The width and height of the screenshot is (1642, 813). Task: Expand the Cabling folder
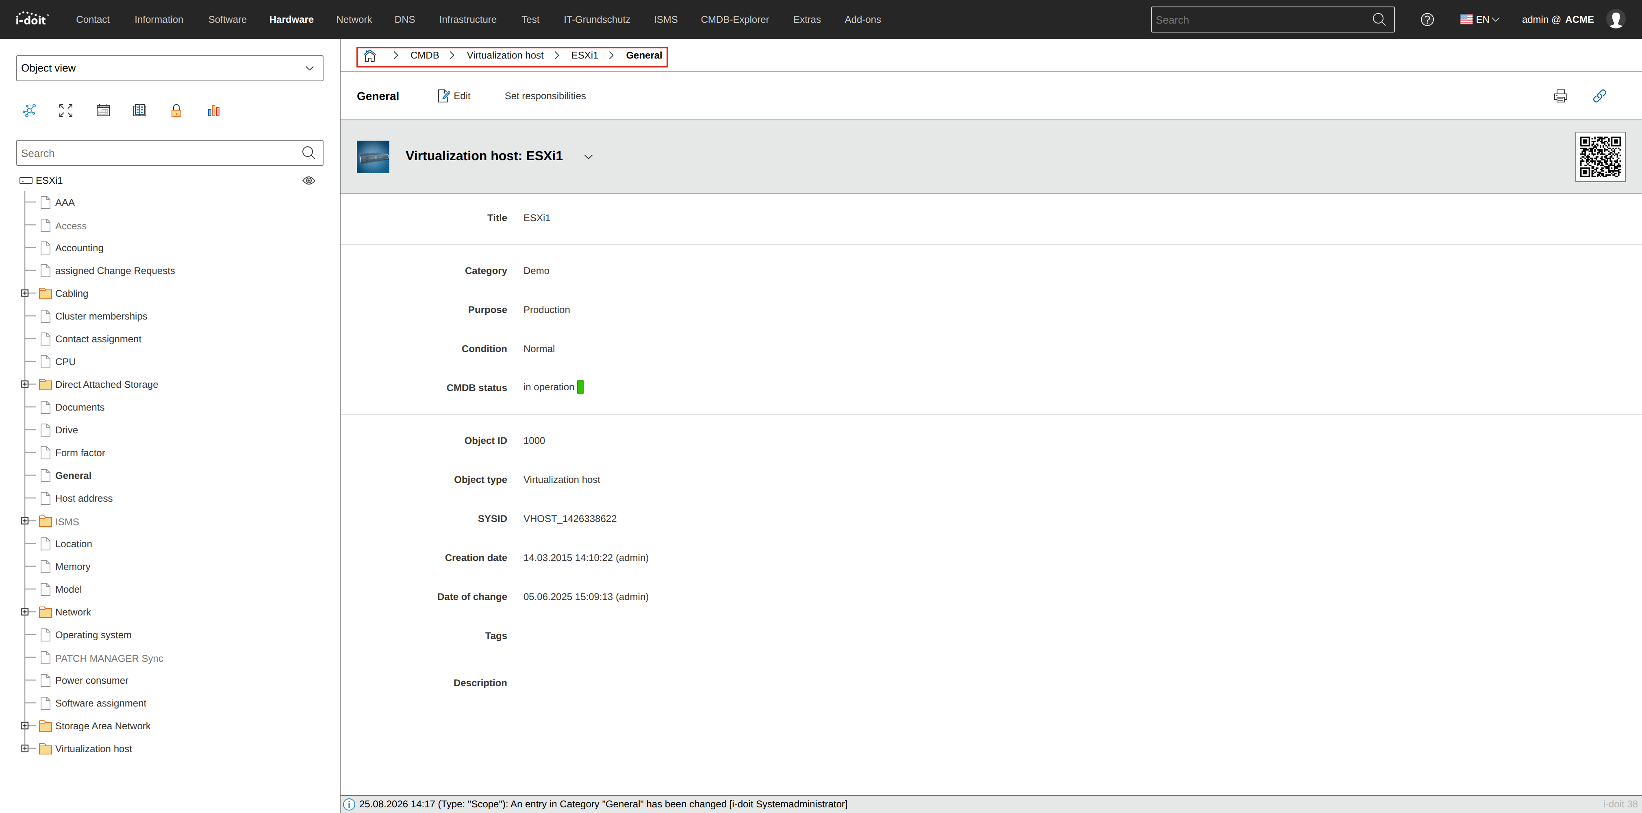pyautogui.click(x=25, y=293)
